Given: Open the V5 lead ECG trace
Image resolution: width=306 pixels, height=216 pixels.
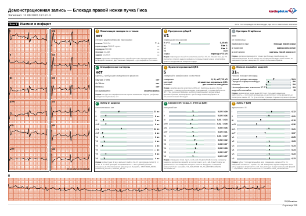Looking at the screenshot, I should click(x=71, y=136).
